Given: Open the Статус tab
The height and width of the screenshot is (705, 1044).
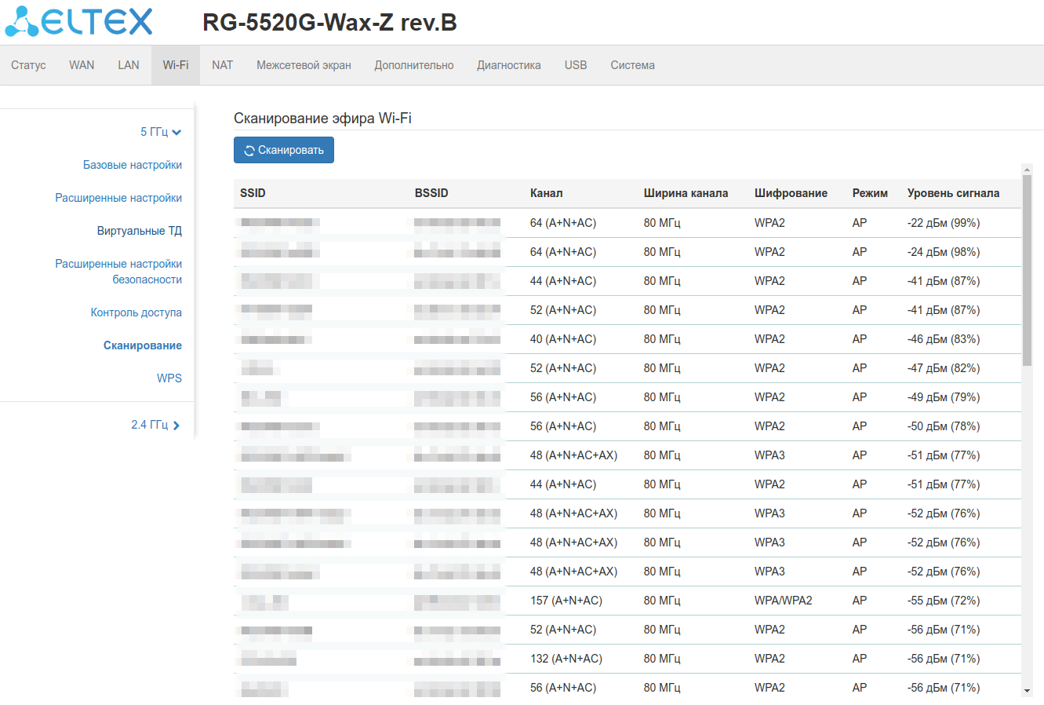Looking at the screenshot, I should (x=28, y=65).
